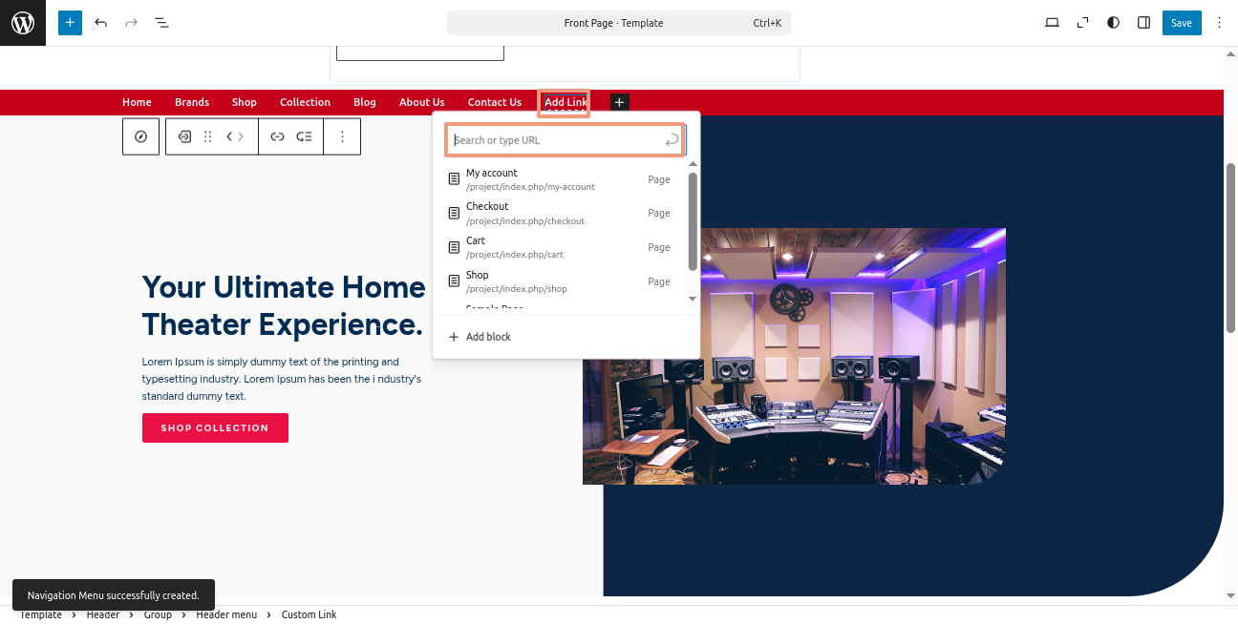This screenshot has width=1238, height=624.
Task: Select the Your Ultimate Home Theater Experience heading
Action: (284, 305)
